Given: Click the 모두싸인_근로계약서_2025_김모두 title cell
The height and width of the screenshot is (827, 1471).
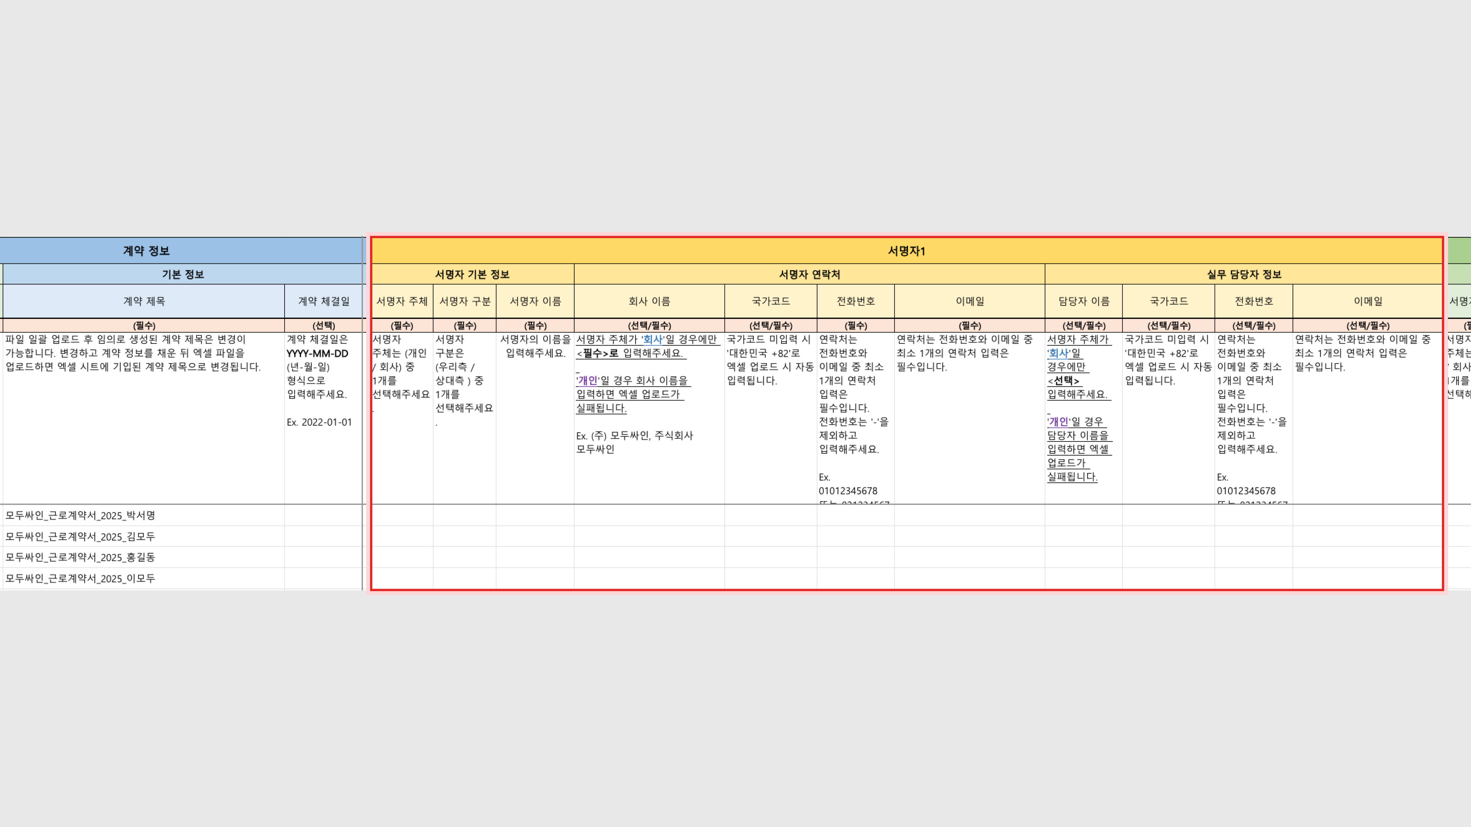Looking at the screenshot, I should 80,536.
